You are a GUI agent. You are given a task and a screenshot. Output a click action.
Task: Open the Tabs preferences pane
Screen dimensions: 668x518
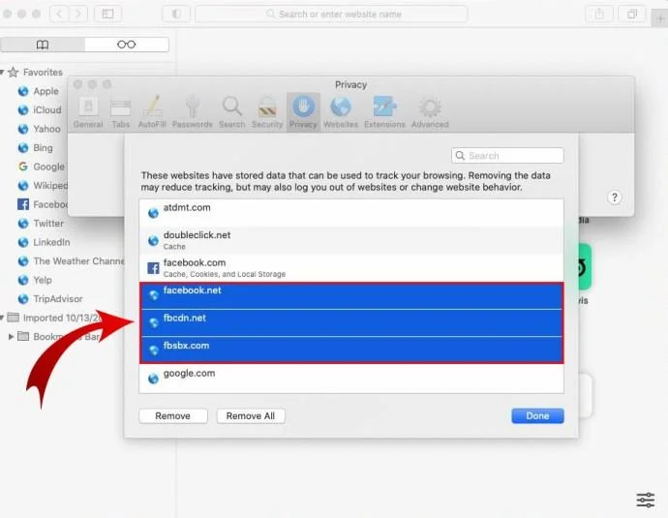(x=121, y=112)
